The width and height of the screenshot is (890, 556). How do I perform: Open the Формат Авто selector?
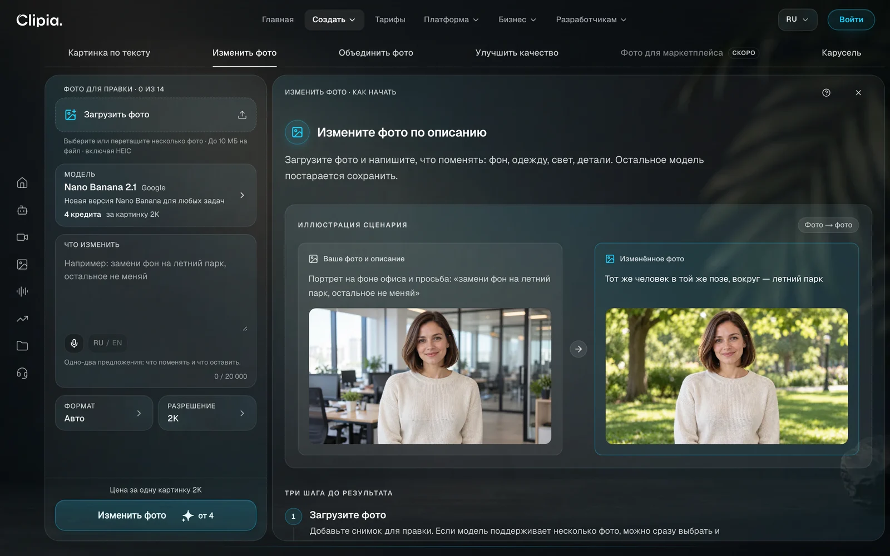point(104,413)
